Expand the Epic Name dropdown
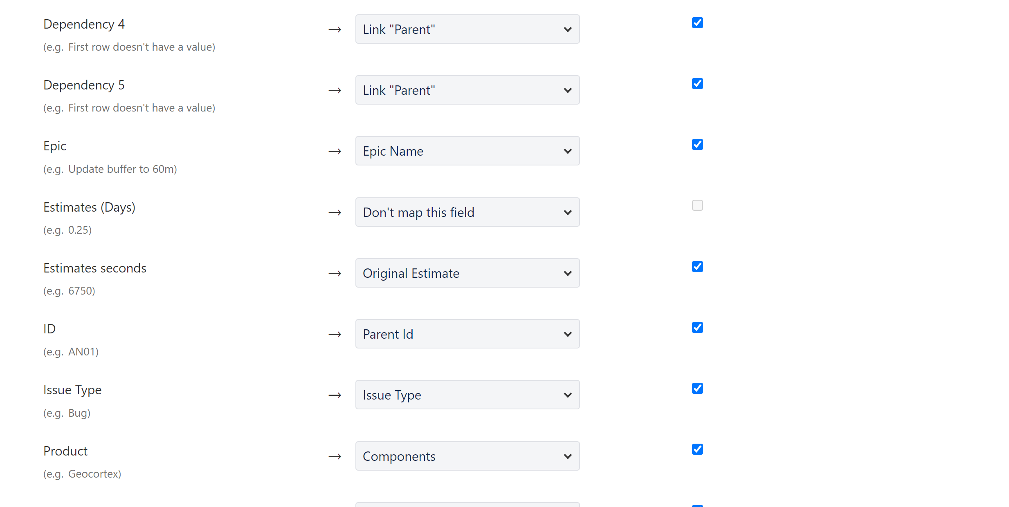Viewport: 1009px width, 507px height. 467,151
